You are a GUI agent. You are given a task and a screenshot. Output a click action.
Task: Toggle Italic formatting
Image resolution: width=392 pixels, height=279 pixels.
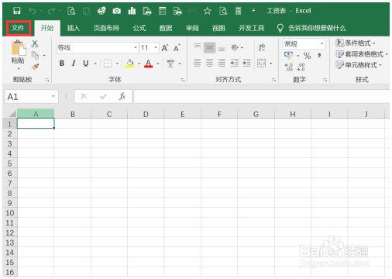[74, 64]
